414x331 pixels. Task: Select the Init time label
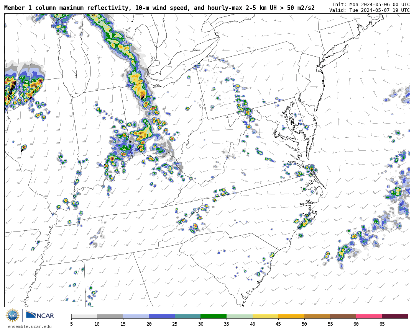coord(371,5)
